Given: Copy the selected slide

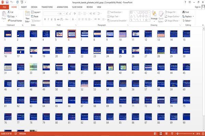Looking at the screenshot, I should (x=11, y=16).
